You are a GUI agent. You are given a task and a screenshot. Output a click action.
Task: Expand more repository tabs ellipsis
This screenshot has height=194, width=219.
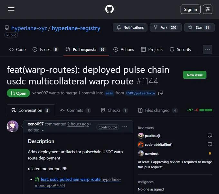[207, 49]
